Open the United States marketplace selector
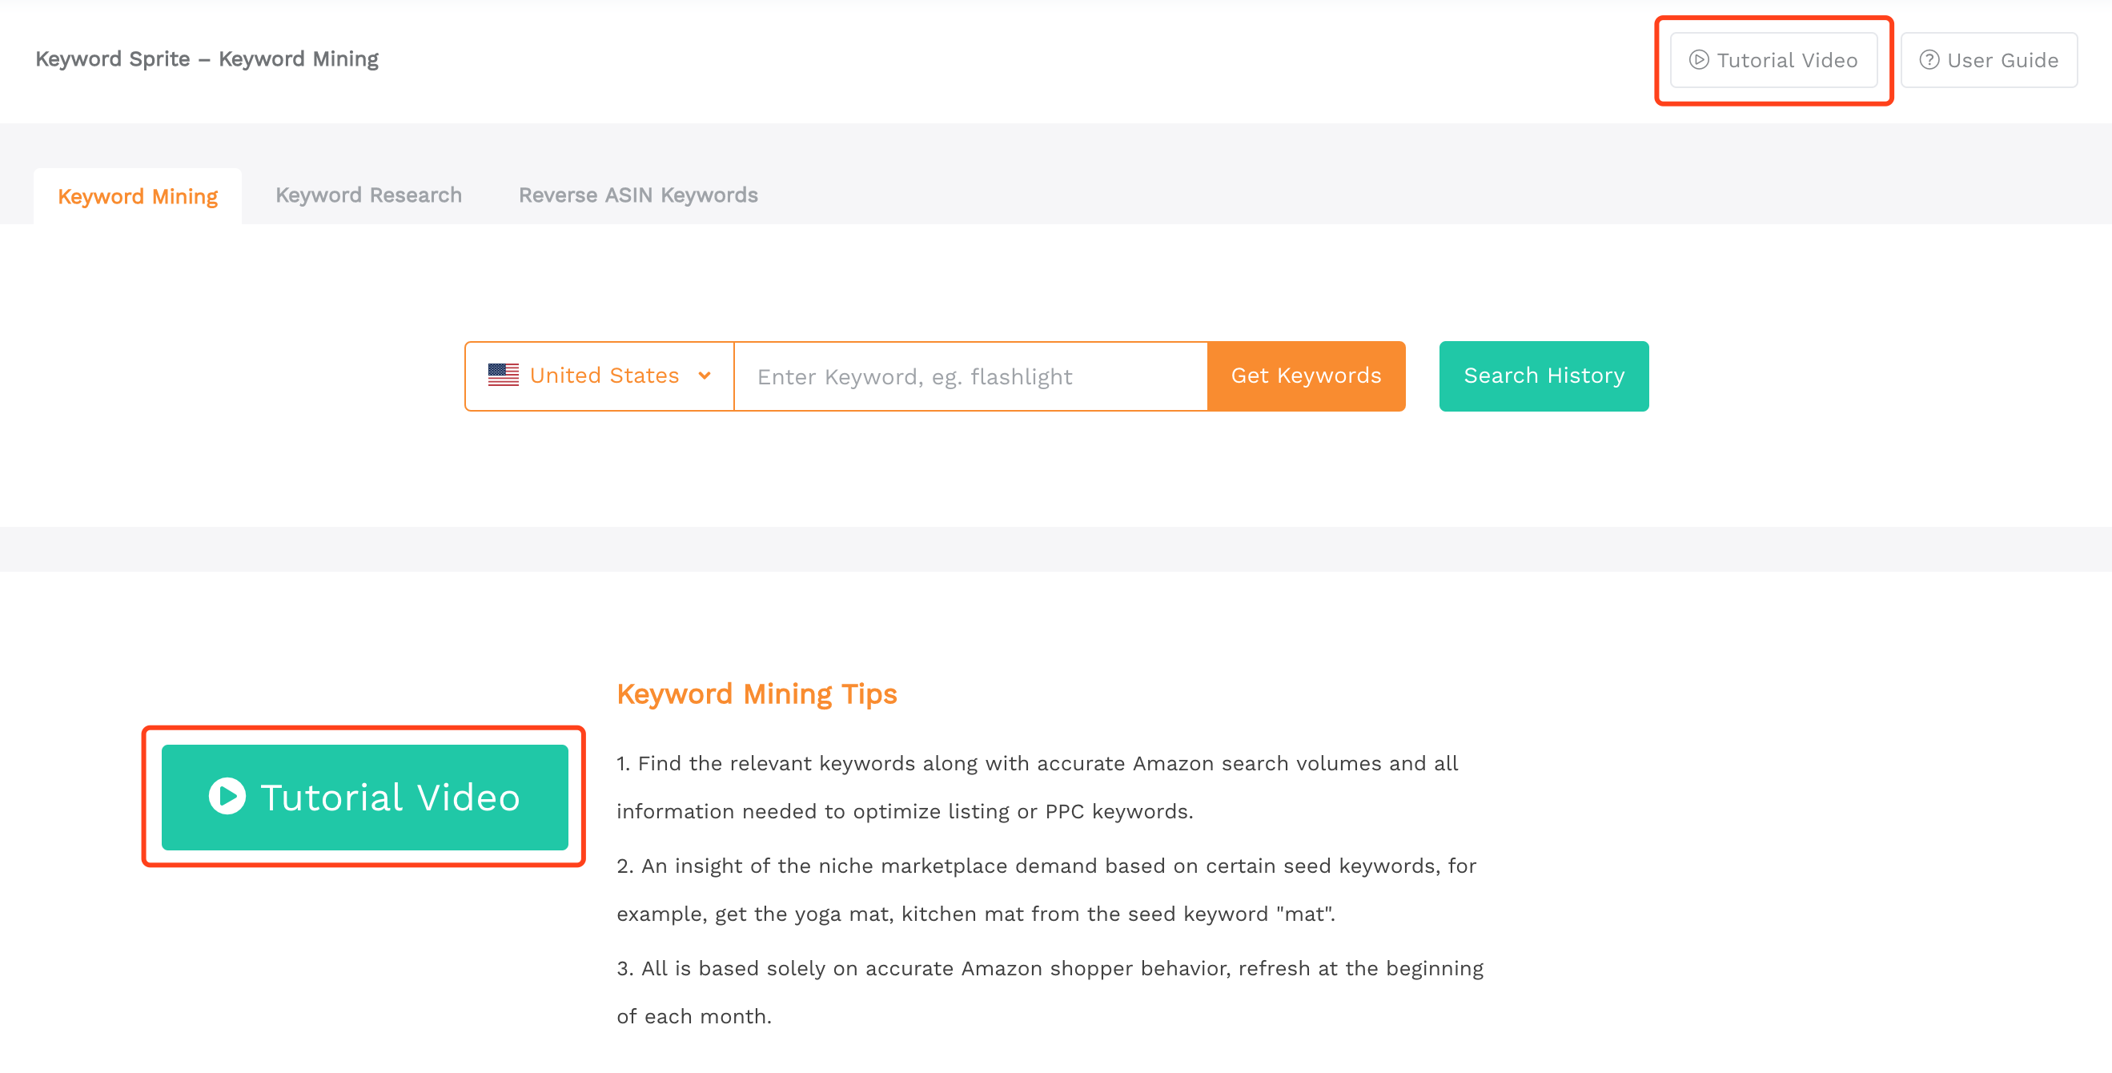Viewport: 2112px width, 1073px height. point(600,376)
